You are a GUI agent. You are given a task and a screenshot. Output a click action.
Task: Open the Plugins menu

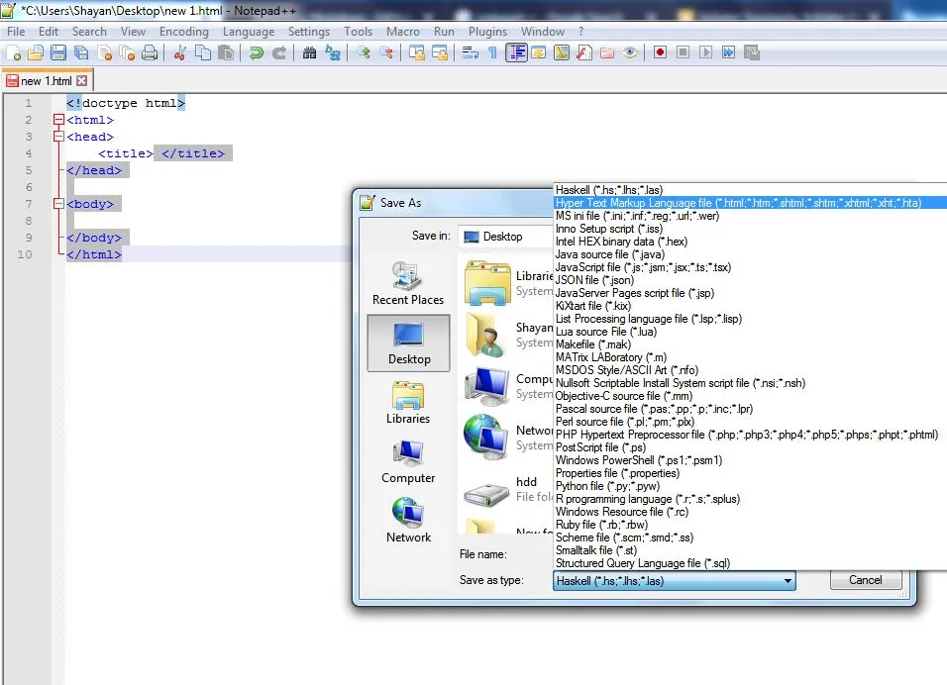(x=487, y=32)
